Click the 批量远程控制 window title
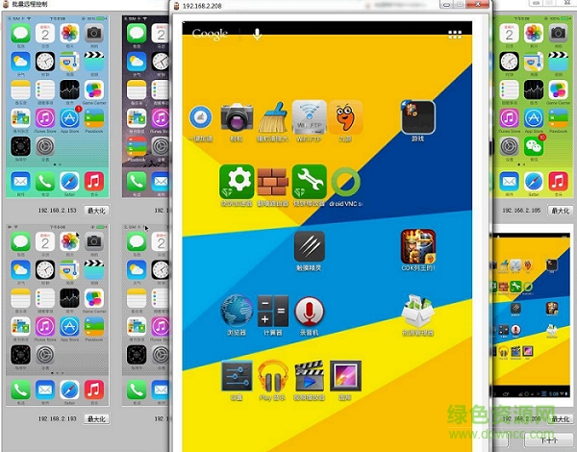Screen dimensions: 577x452 tap(30, 5)
